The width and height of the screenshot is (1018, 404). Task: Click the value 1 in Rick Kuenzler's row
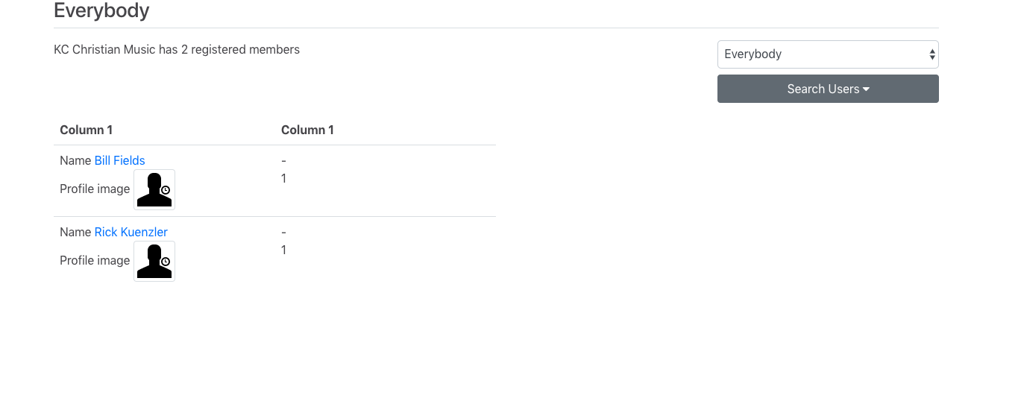point(283,250)
